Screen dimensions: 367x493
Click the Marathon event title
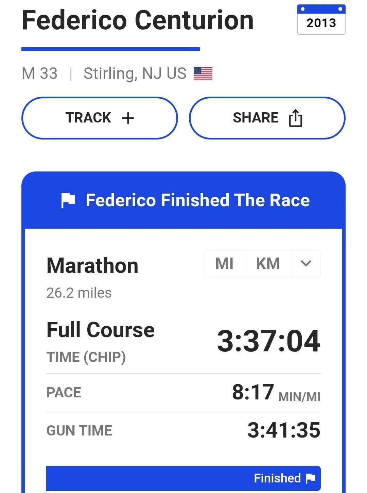tap(92, 266)
